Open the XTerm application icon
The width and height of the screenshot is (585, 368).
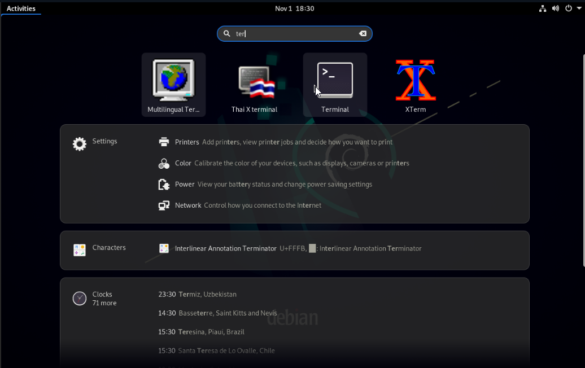pyautogui.click(x=415, y=80)
